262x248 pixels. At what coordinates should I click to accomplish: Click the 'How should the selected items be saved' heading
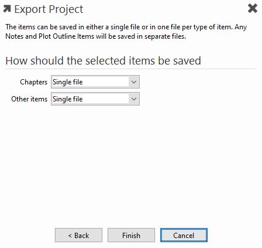(x=103, y=60)
